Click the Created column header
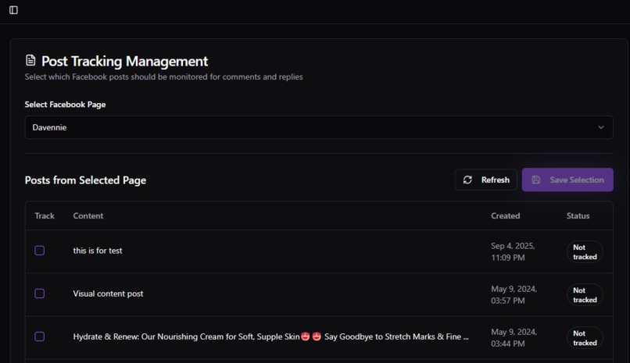Viewport: 630px width, 363px height. 505,215
